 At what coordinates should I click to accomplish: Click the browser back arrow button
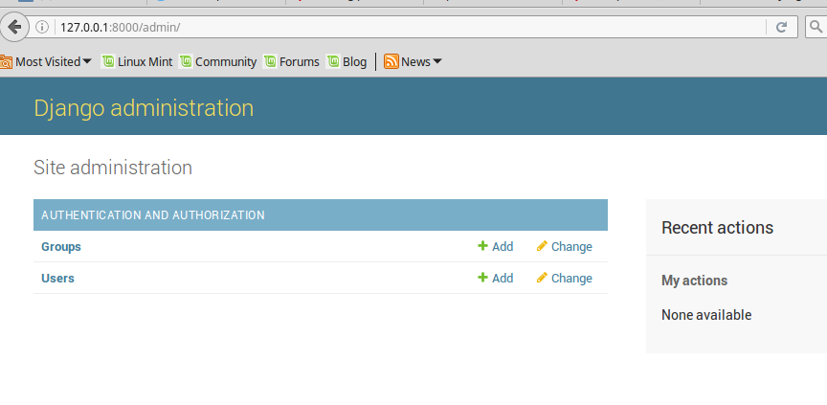click(x=14, y=27)
